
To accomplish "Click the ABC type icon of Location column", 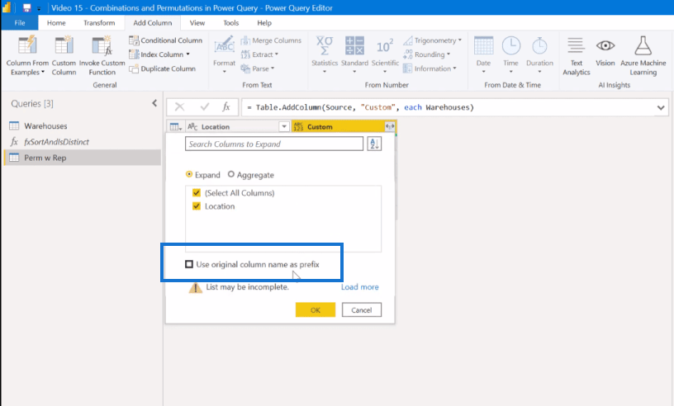I will (x=192, y=127).
